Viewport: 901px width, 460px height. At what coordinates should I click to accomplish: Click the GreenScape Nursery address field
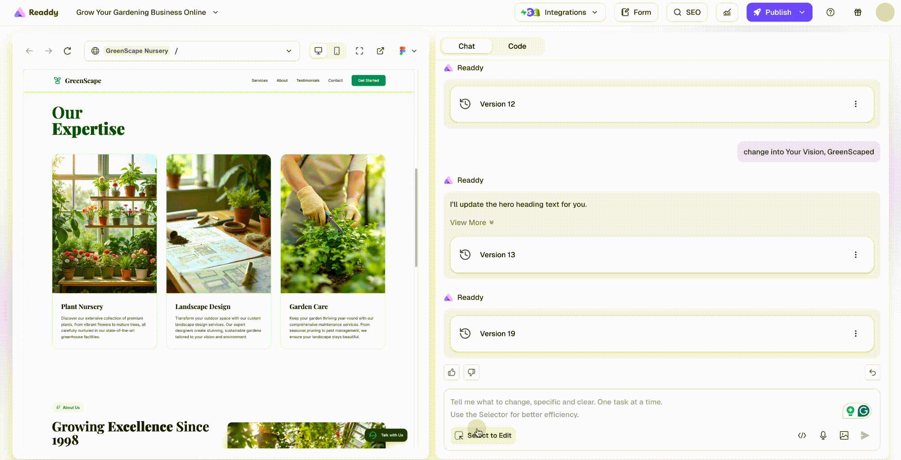coord(192,51)
